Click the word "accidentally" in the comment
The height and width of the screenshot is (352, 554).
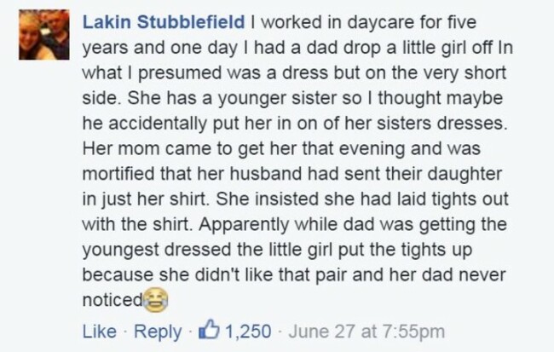(x=157, y=124)
